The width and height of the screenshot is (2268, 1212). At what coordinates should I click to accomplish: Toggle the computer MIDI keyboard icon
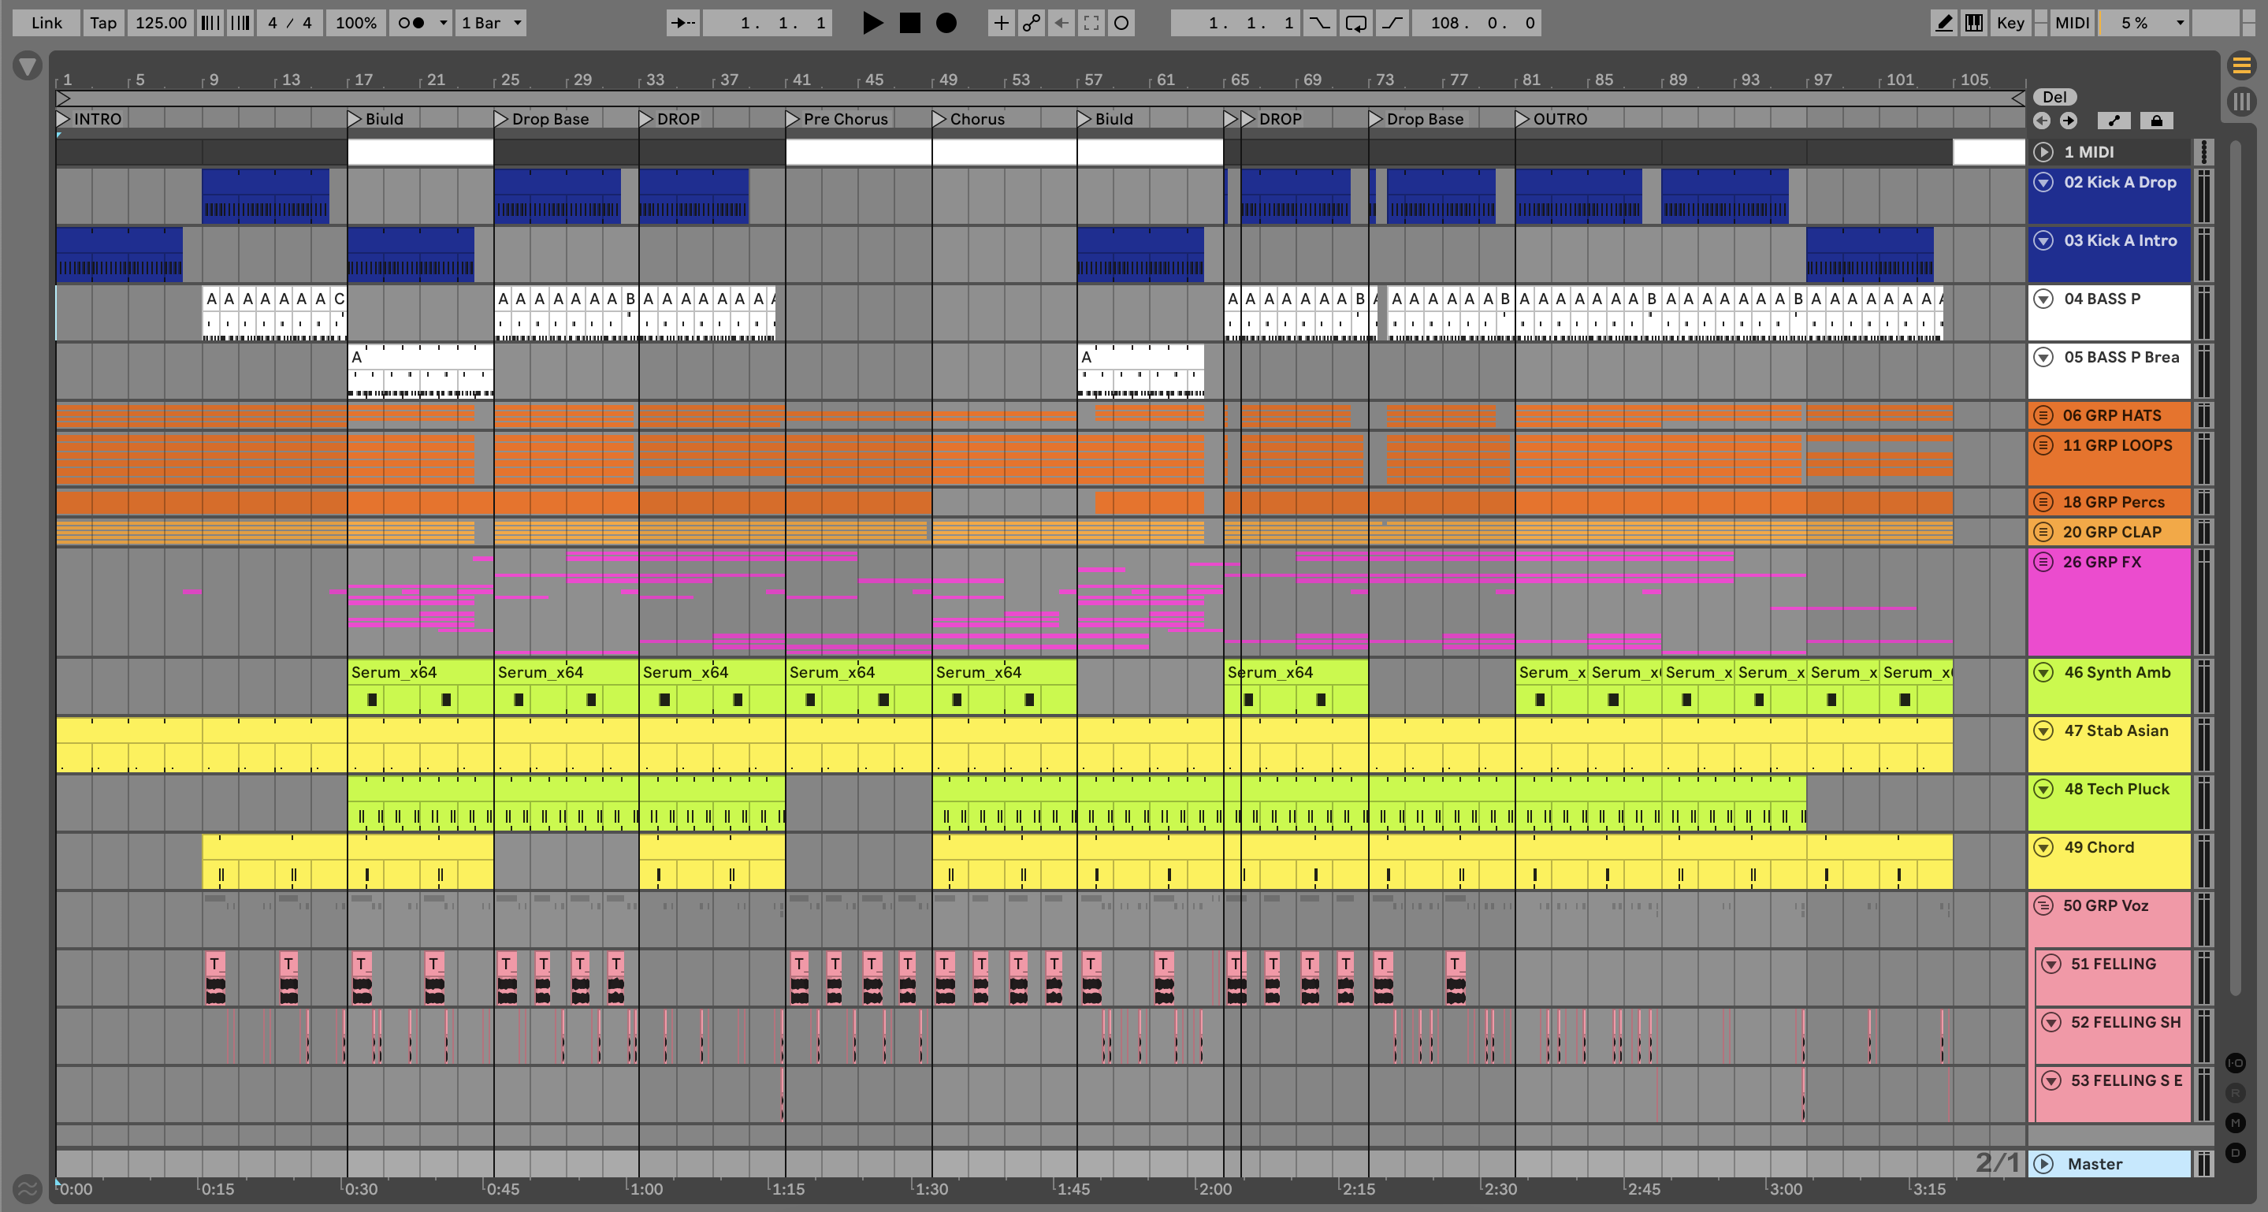coord(1974,23)
